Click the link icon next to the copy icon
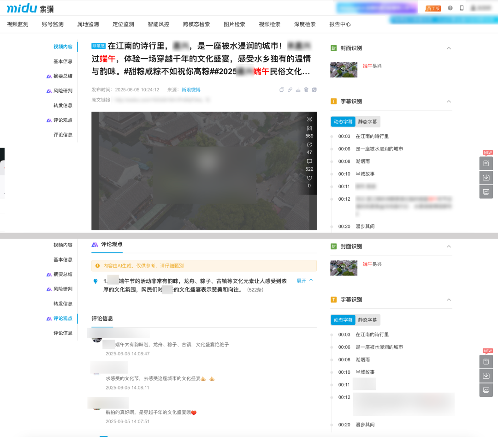Screen dimensions: 498x437 click(290, 90)
